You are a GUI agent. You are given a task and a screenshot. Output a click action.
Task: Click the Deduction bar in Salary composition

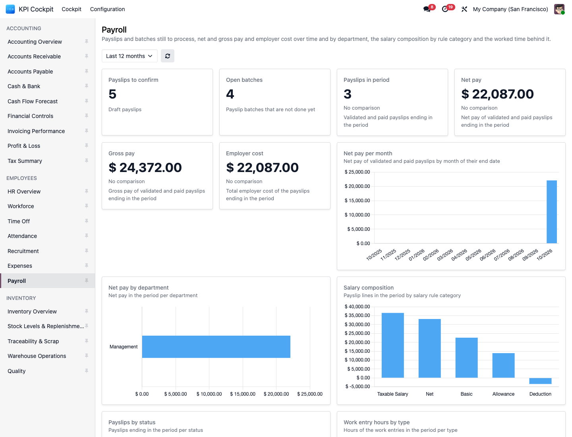point(540,381)
